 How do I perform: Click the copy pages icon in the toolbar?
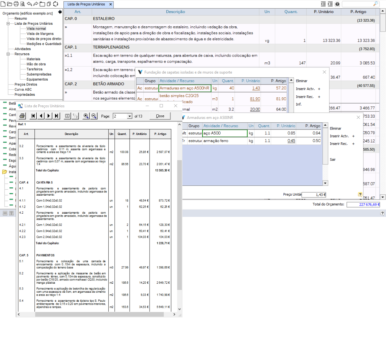point(49,4)
